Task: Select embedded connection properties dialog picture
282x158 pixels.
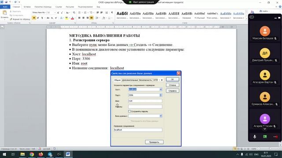Action: pos(146,108)
